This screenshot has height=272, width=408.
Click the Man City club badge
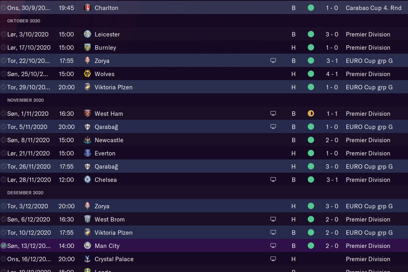coord(87,246)
